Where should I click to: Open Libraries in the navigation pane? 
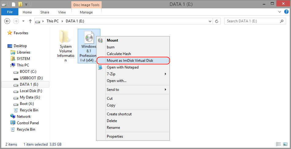23,52
